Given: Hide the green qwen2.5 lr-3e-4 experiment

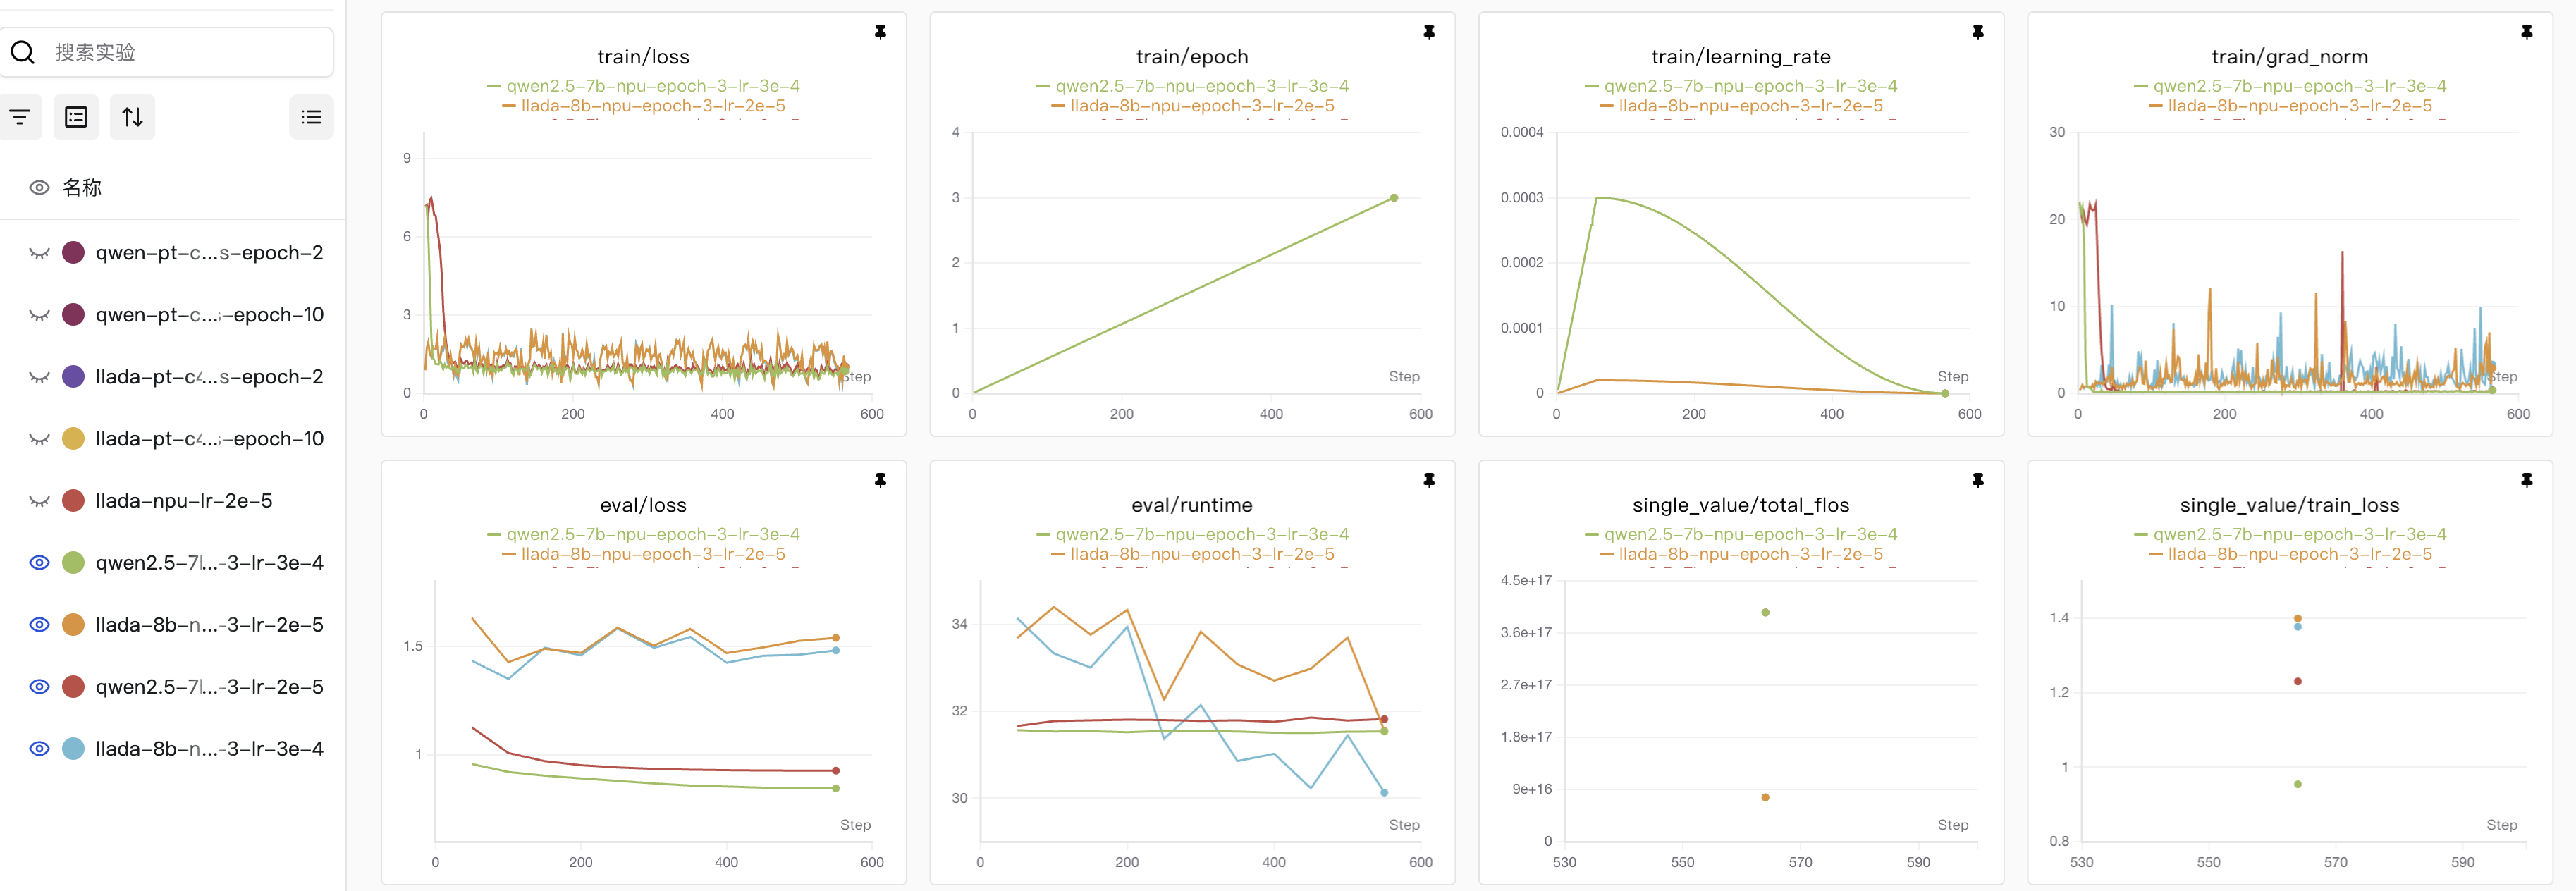Looking at the screenshot, I should 39,563.
